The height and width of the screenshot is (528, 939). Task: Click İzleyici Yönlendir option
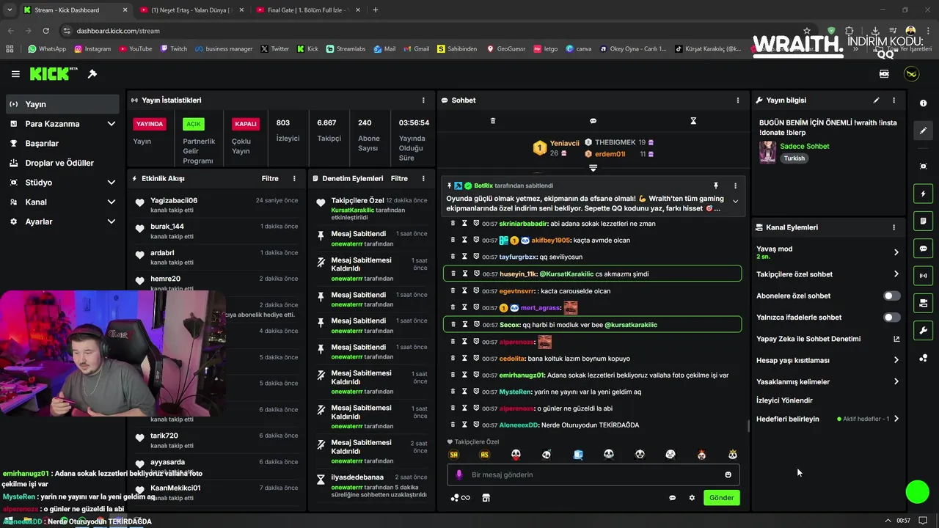pyautogui.click(x=784, y=400)
